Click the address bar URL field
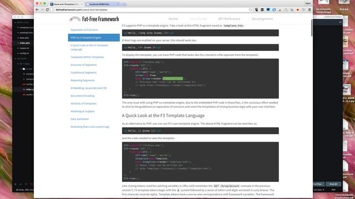Screen dimensions: 355x199 pos(149,10)
